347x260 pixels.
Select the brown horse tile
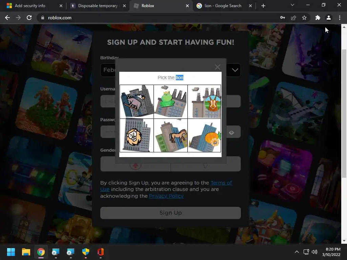[x=170, y=135]
